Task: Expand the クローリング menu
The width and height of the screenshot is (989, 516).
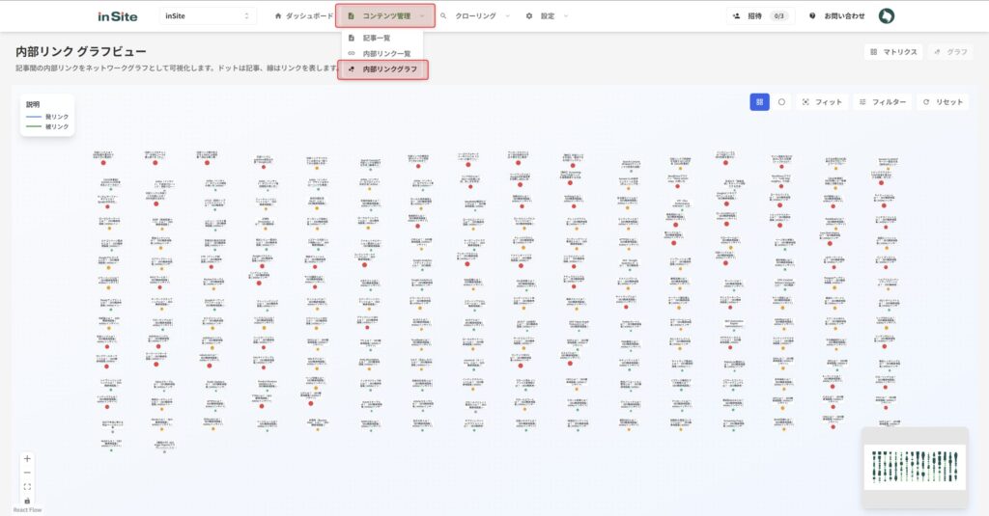Action: click(476, 16)
